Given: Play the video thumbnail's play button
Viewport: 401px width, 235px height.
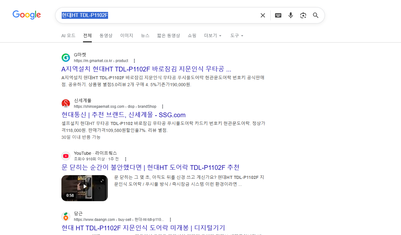Looking at the screenshot, I should pyautogui.click(x=85, y=186).
